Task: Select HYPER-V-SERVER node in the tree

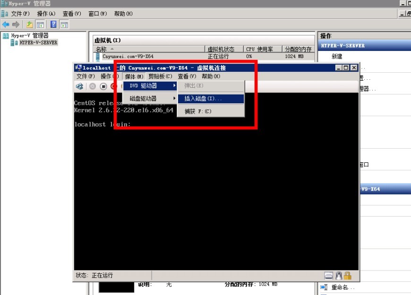Action: pos(38,42)
